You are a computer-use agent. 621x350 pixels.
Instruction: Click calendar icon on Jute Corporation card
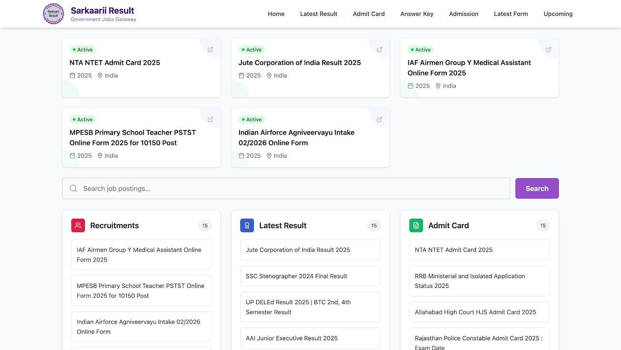pyautogui.click(x=241, y=76)
